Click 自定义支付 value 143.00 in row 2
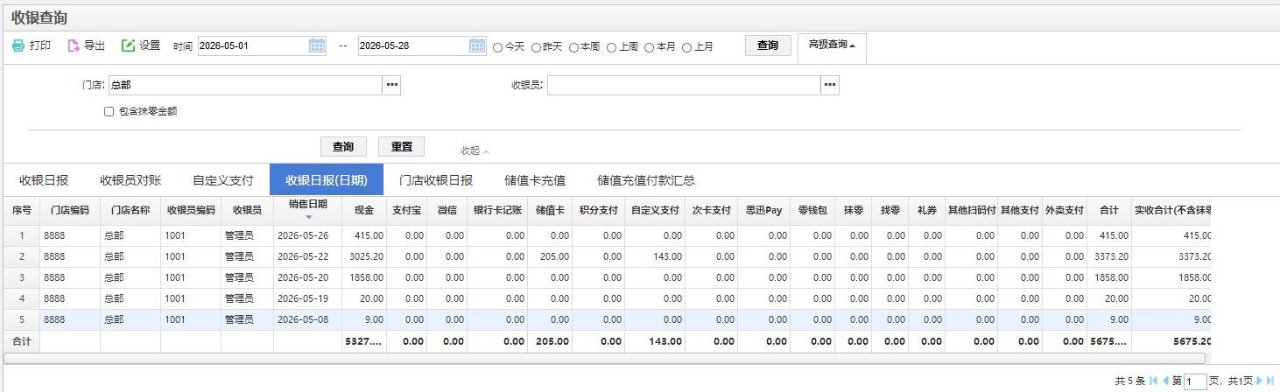Screen dimensions: 1280x392 [667, 256]
